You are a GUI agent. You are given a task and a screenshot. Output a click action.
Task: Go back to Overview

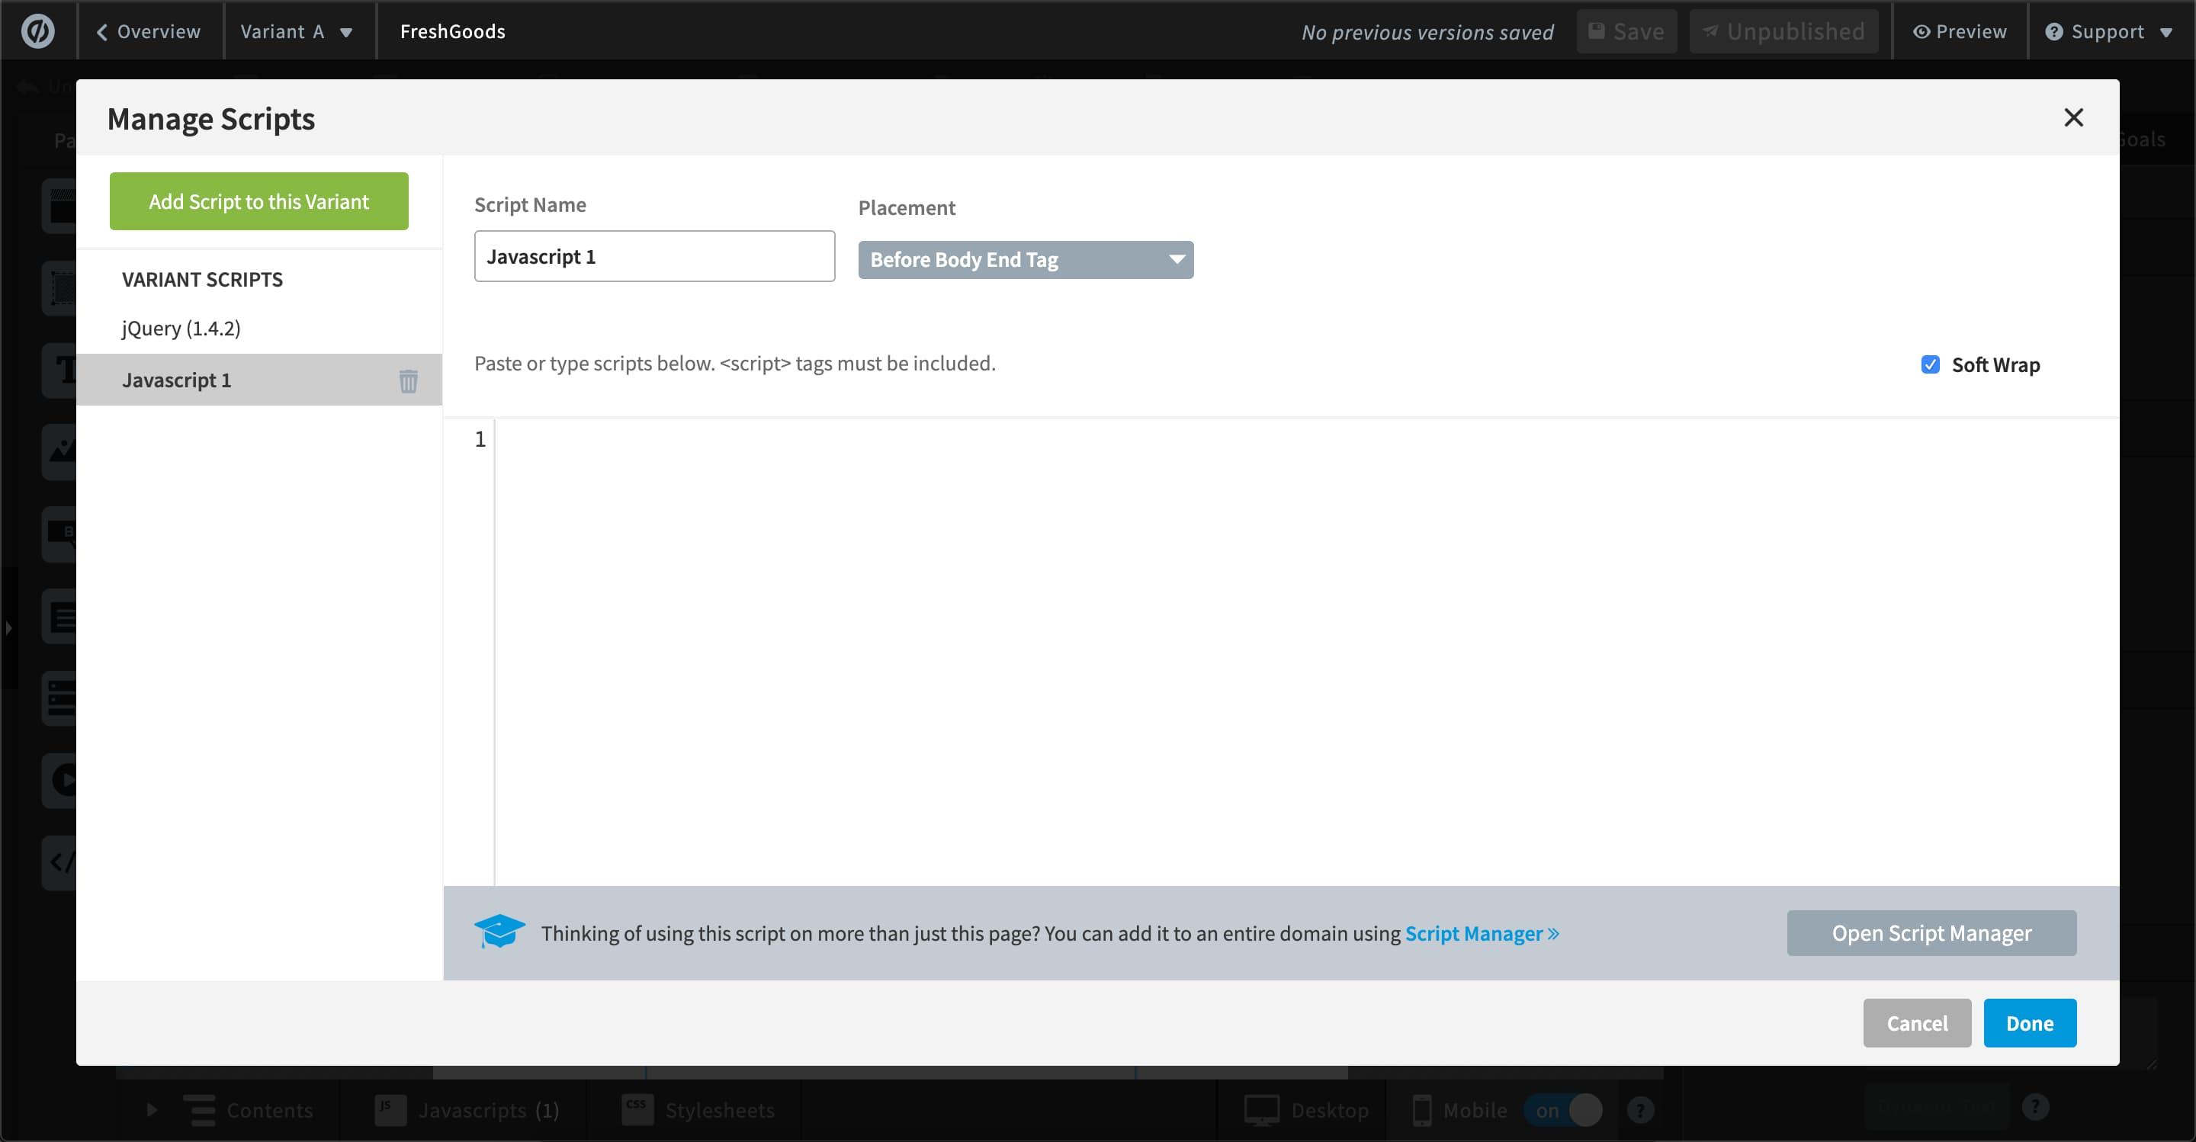pyautogui.click(x=149, y=31)
